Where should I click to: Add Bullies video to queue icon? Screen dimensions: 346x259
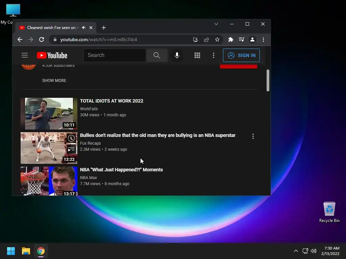click(x=71, y=149)
